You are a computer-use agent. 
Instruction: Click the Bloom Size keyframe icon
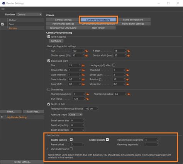point(83,66)
